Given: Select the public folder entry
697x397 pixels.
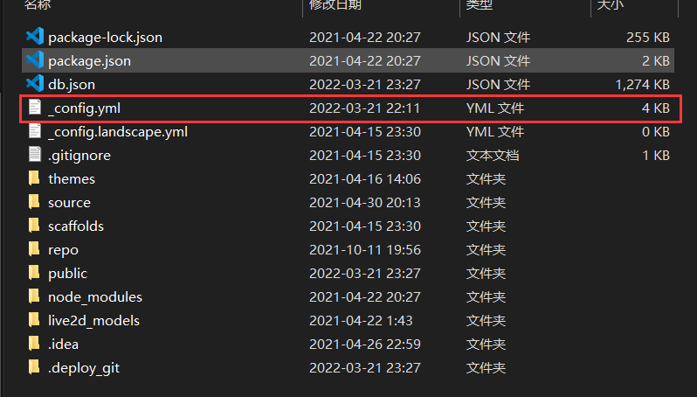Looking at the screenshot, I should tap(67, 274).
